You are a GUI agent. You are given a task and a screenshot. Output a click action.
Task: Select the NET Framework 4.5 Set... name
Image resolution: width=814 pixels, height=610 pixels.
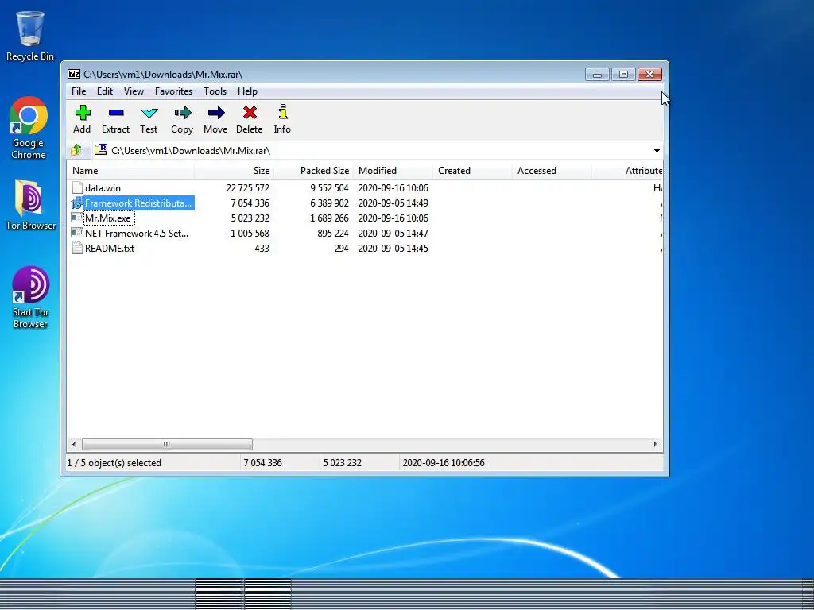pyautogui.click(x=137, y=233)
